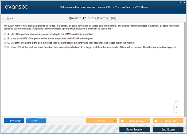The image size is (187, 134).
Task: Choose answer B about less than 50%
Action: [x=5, y=39]
